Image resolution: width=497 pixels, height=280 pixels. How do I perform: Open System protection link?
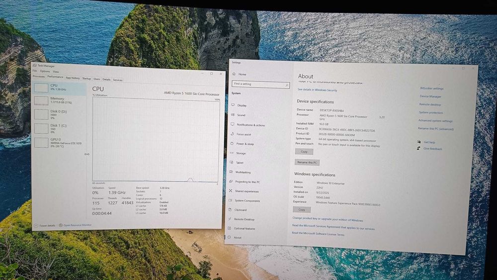click(x=431, y=112)
